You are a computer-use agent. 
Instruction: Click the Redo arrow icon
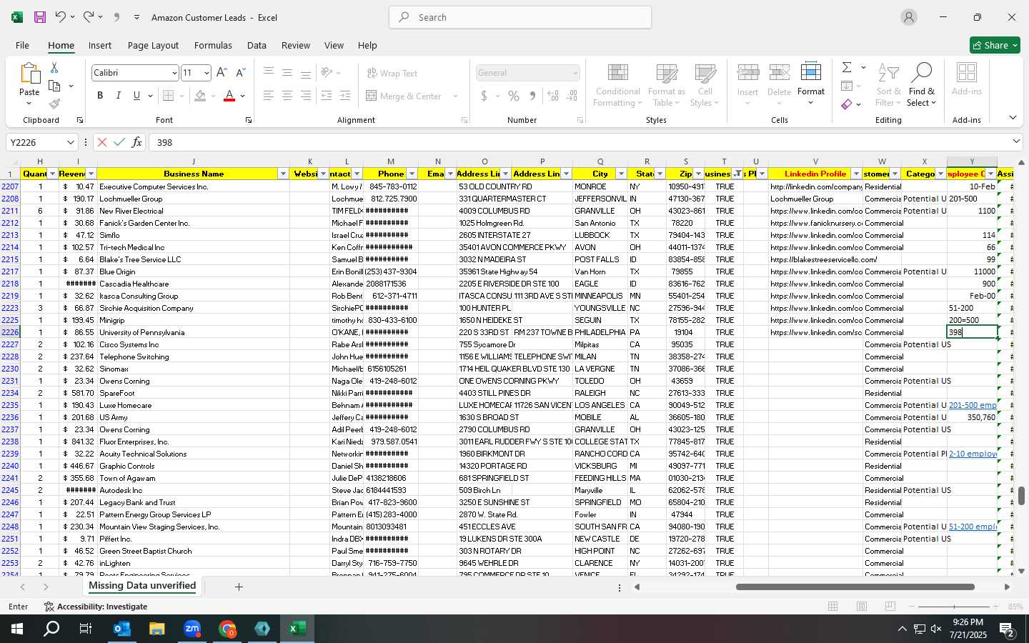[x=88, y=17]
